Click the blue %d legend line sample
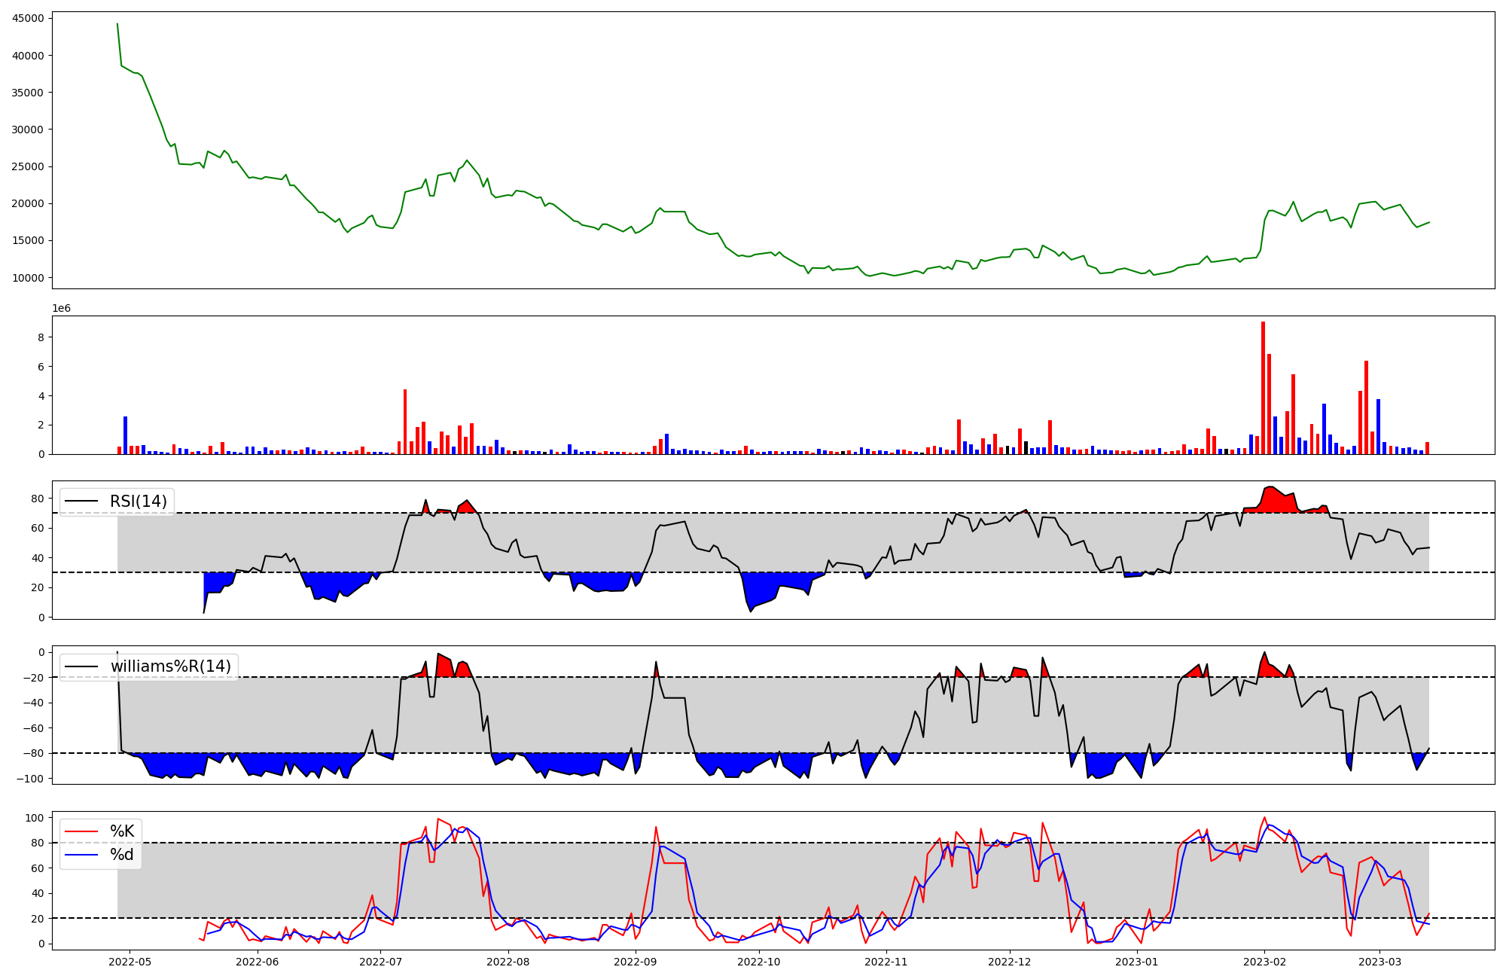Viewport: 1506px width, 979px height. pos(81,855)
